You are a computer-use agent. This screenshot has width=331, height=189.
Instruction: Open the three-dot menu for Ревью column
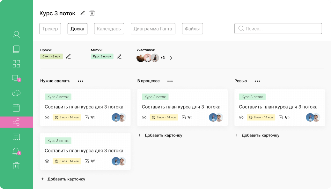coord(257,81)
